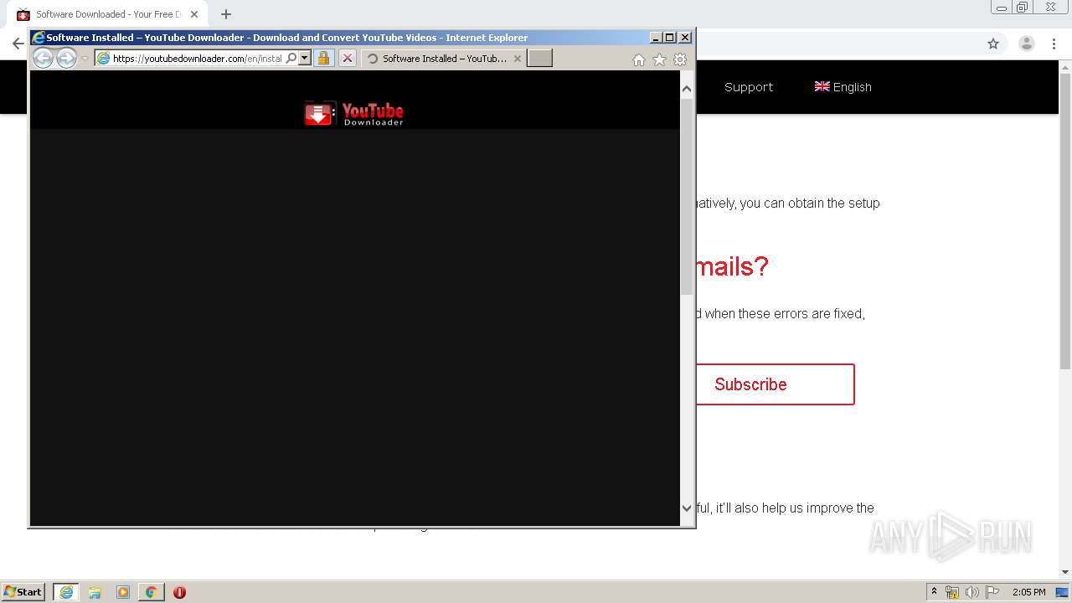Click IE scrollbar up arrow

(x=687, y=89)
